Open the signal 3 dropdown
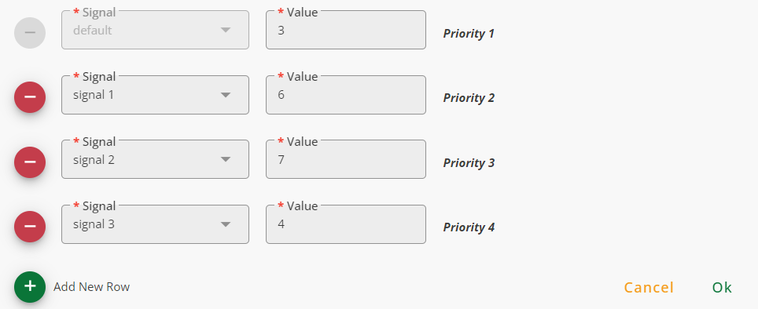 [155, 224]
